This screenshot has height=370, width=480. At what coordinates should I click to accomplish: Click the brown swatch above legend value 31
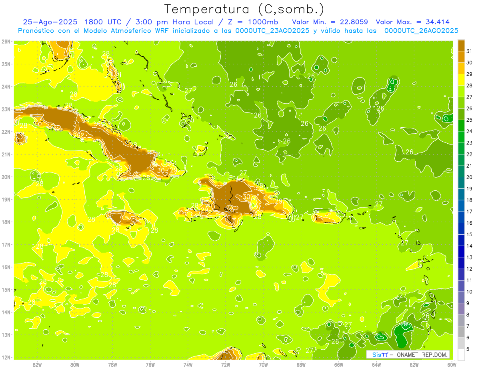coord(461,45)
